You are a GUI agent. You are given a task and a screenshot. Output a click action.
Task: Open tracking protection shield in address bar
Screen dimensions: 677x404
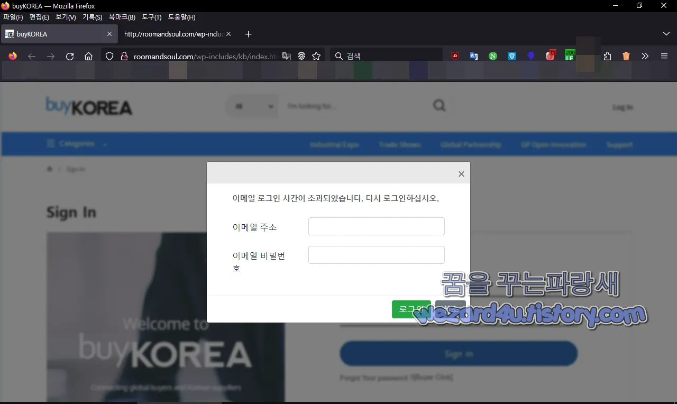pyautogui.click(x=109, y=56)
